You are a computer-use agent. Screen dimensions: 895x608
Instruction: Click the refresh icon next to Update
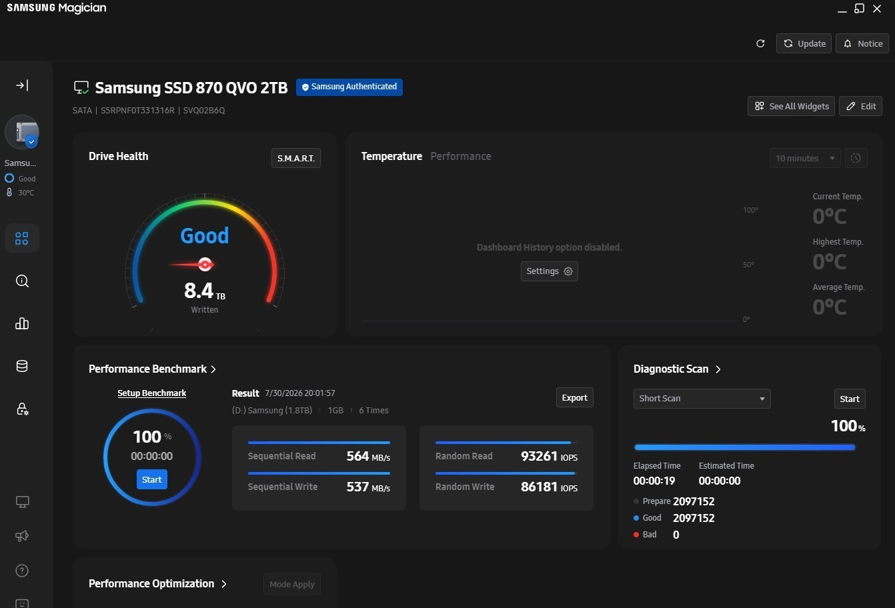tap(760, 43)
